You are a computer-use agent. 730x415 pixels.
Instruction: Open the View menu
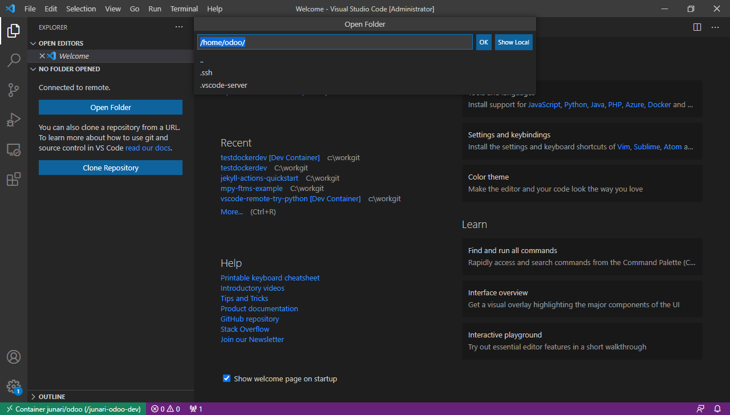113,9
